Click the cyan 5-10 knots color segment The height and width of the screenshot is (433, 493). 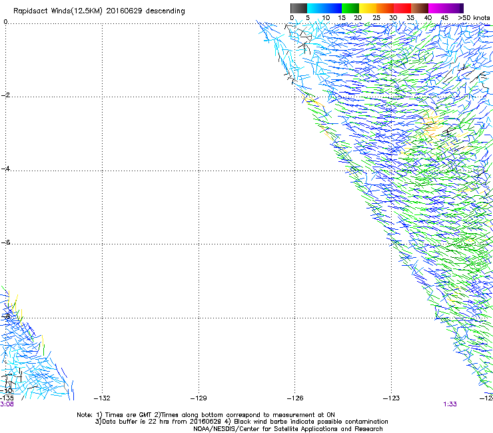(x=316, y=8)
